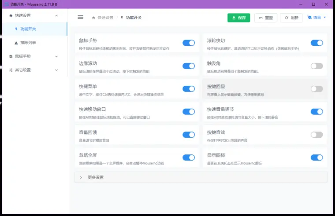Open the 鼠标手势 sidebar menu

[35, 56]
